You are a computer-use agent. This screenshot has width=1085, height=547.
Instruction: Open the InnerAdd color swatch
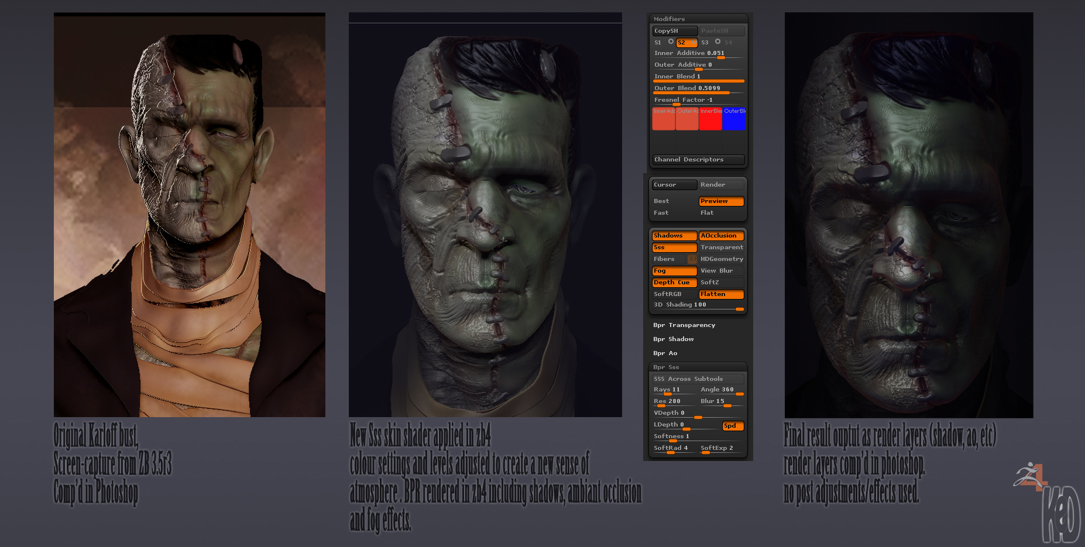[664, 119]
